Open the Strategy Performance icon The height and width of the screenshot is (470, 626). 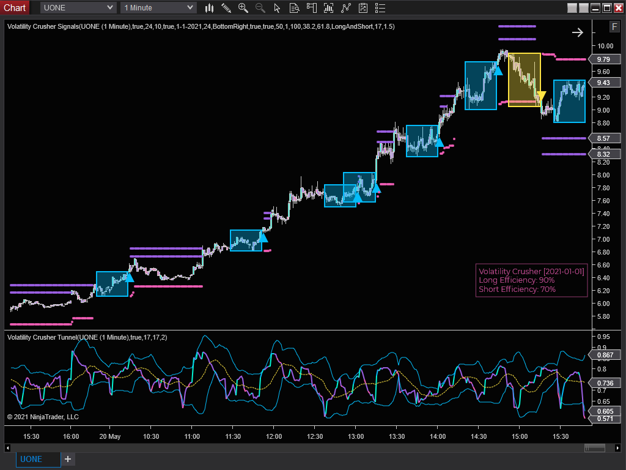[x=363, y=8]
